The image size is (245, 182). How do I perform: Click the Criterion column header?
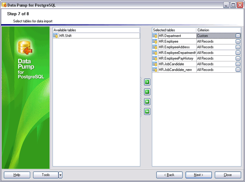click(x=218, y=30)
